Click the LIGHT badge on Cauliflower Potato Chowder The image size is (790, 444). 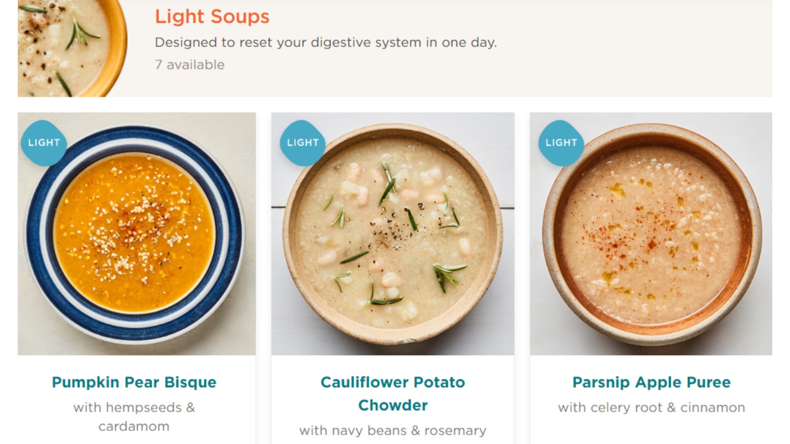pyautogui.click(x=303, y=143)
